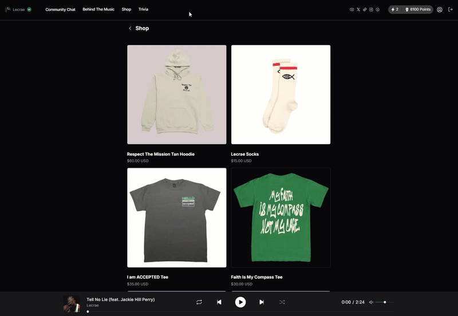458x316 pixels.
Task: Toggle shuffle in the music player
Action: 282,302
